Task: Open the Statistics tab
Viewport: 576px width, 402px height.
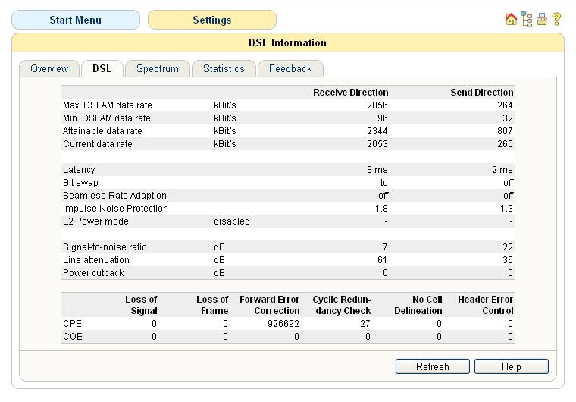Action: point(224,69)
